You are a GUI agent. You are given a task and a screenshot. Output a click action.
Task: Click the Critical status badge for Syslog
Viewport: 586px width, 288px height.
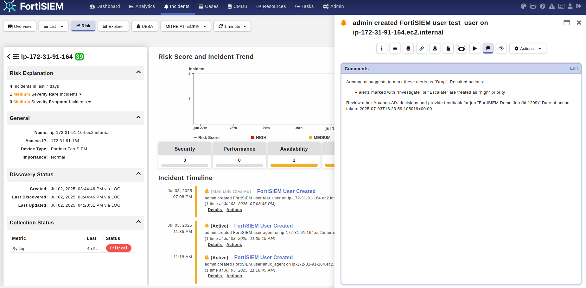click(x=119, y=248)
